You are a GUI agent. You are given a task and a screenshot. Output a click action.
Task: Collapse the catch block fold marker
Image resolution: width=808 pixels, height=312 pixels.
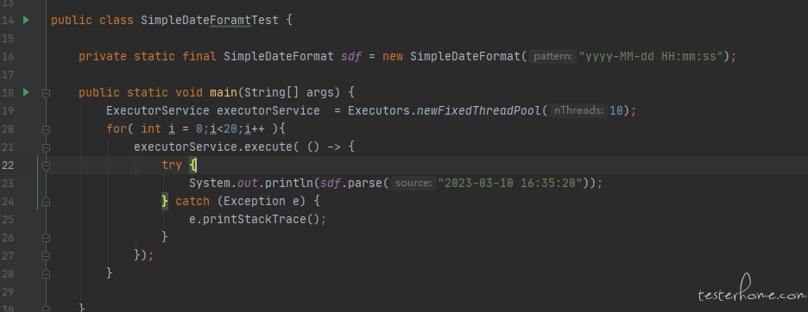46,202
